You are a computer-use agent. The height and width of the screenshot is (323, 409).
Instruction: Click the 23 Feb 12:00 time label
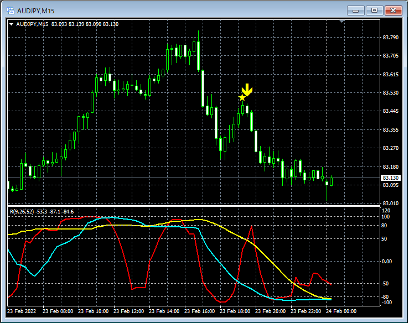pos(128,311)
